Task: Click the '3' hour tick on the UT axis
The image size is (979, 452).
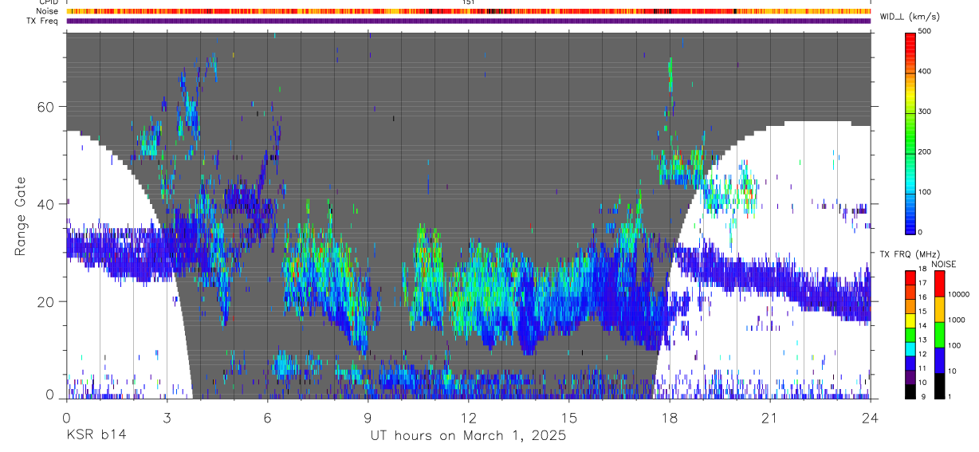Action: [x=167, y=417]
